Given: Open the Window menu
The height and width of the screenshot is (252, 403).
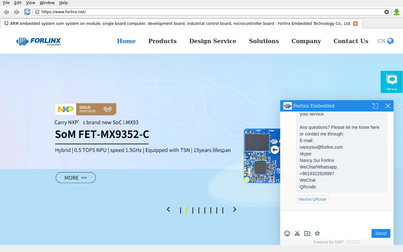Looking at the screenshot, I should coord(47,3).
